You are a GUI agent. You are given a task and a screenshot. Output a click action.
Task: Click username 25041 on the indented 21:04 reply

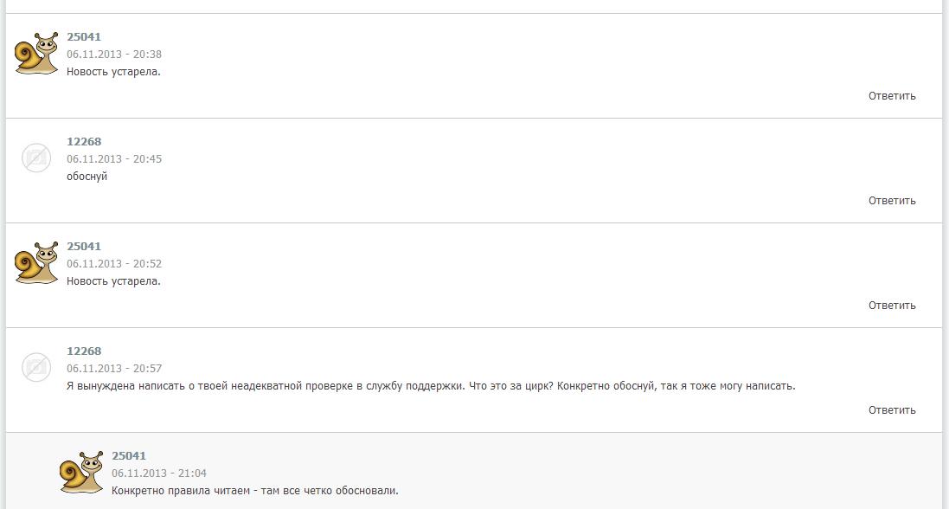129,456
